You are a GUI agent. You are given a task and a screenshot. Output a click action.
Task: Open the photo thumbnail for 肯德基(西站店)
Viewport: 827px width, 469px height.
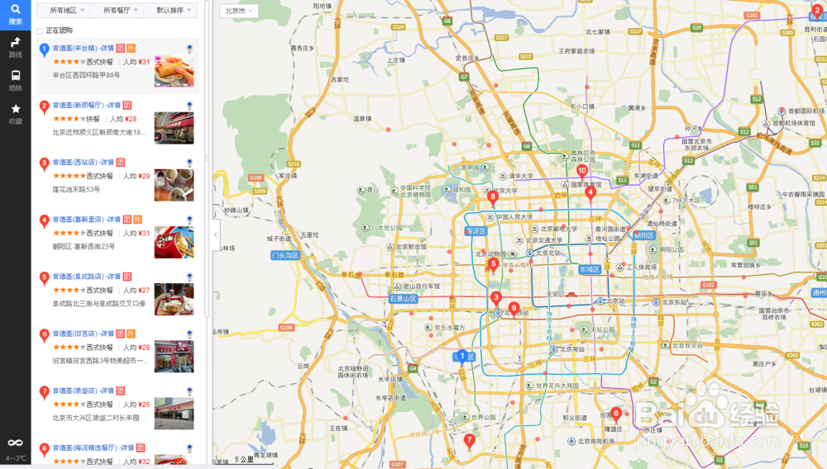174,185
